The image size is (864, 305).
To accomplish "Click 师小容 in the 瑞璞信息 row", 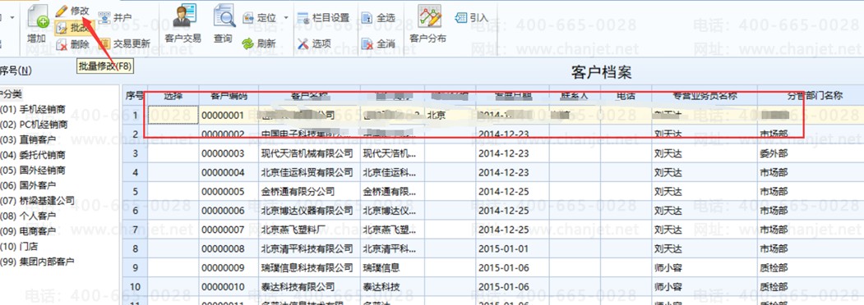I will click(x=668, y=267).
